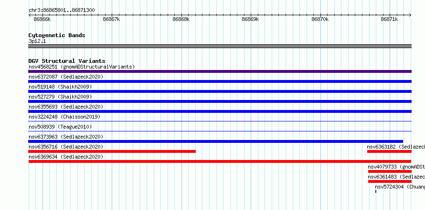Select the nsv527279 Shaikh2009 label

pos(60,97)
